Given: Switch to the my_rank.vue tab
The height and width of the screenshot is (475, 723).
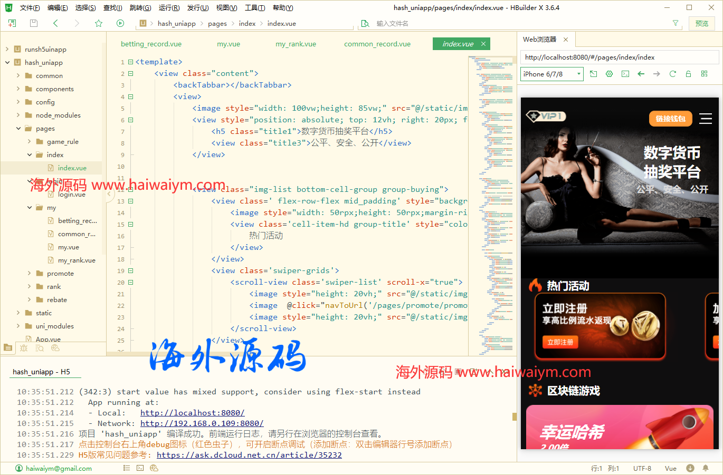Looking at the screenshot, I should coord(296,44).
